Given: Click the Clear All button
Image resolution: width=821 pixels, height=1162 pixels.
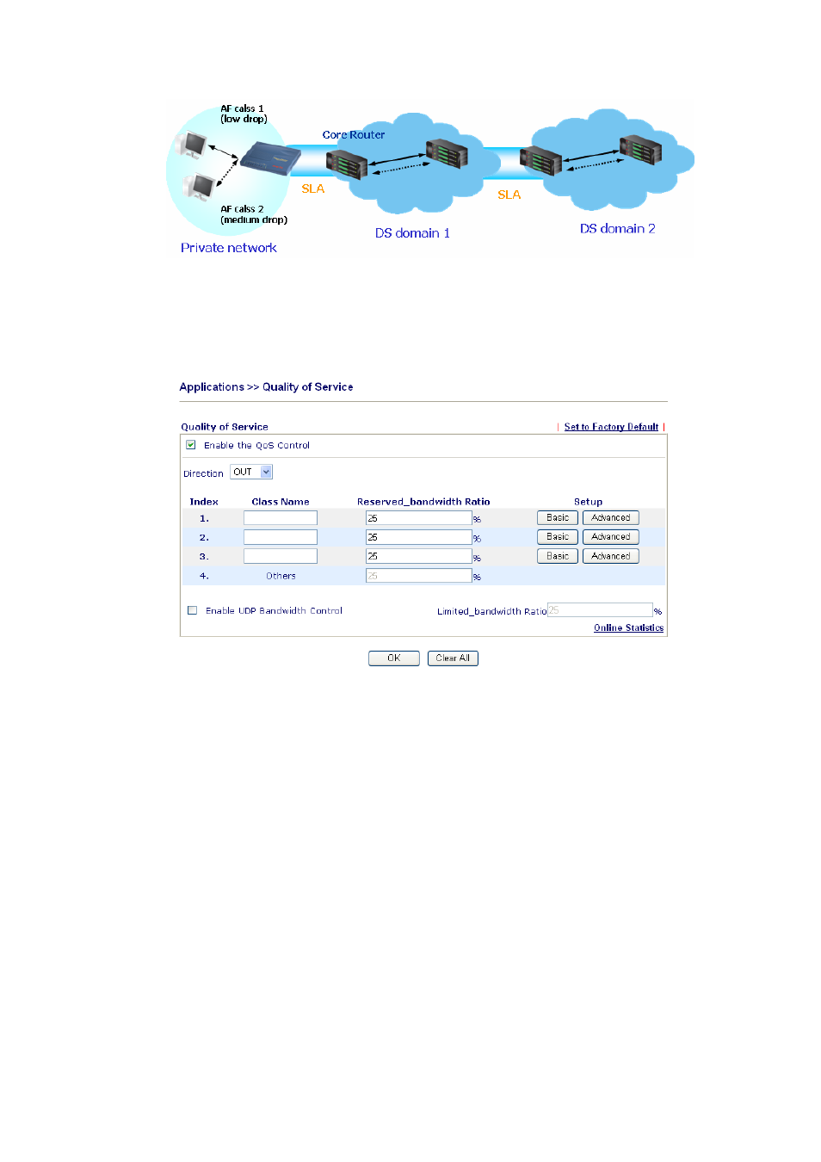Looking at the screenshot, I should click(453, 658).
